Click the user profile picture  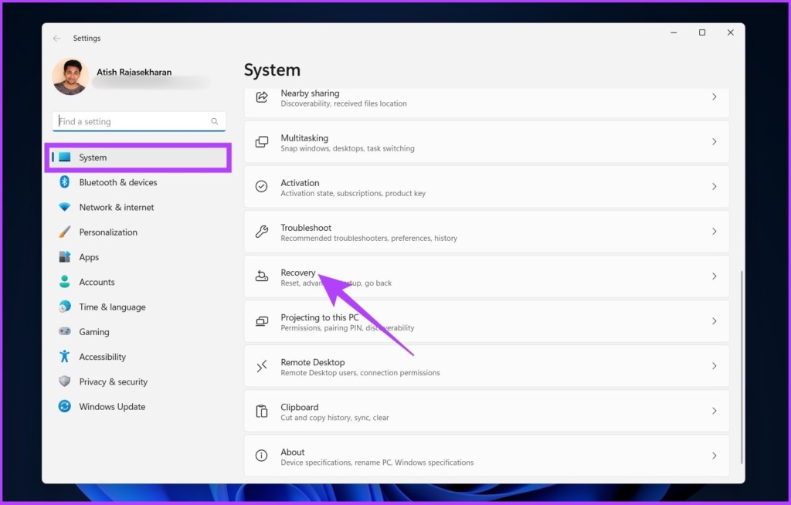click(x=70, y=76)
